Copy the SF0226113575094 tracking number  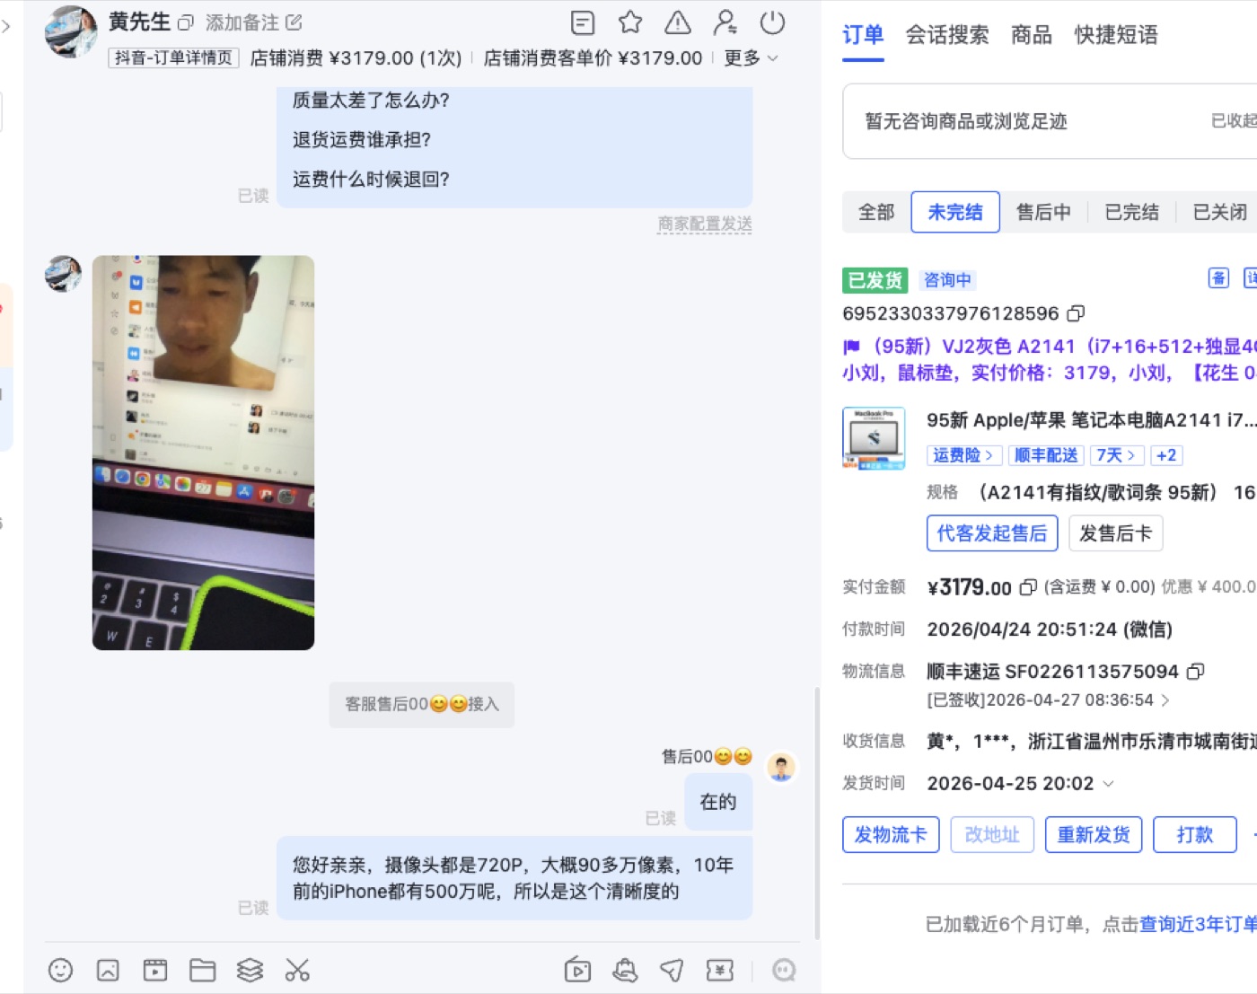[x=1195, y=672]
